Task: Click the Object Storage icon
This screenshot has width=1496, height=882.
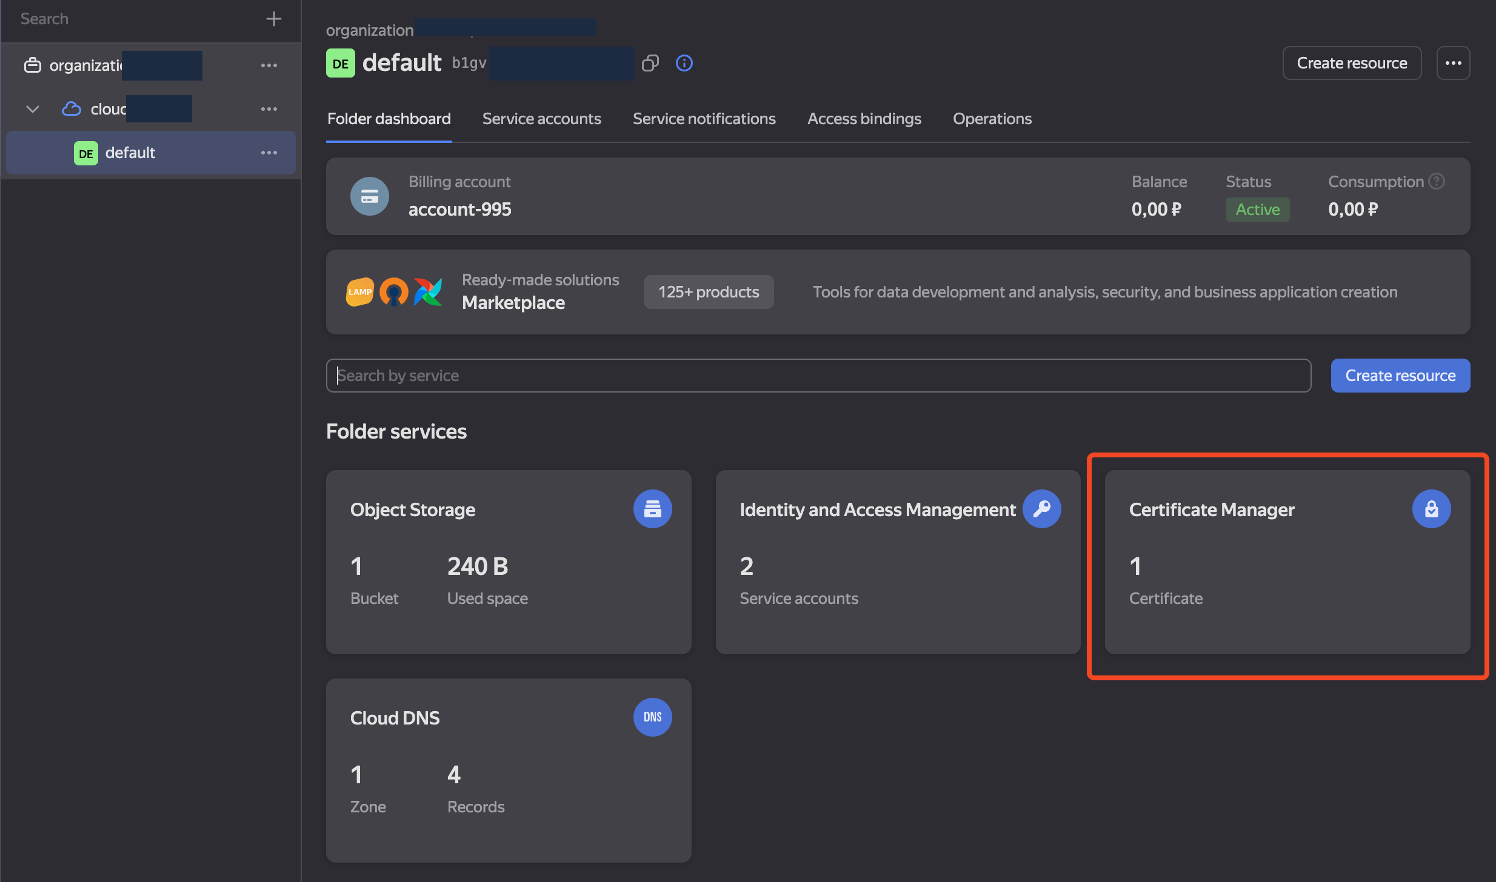Action: [652, 509]
